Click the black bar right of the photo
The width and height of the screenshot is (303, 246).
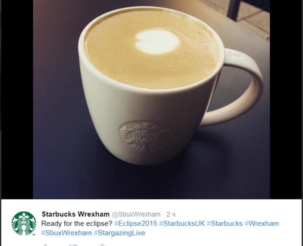286,100
